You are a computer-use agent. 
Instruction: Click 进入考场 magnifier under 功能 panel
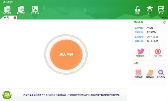[161, 74]
